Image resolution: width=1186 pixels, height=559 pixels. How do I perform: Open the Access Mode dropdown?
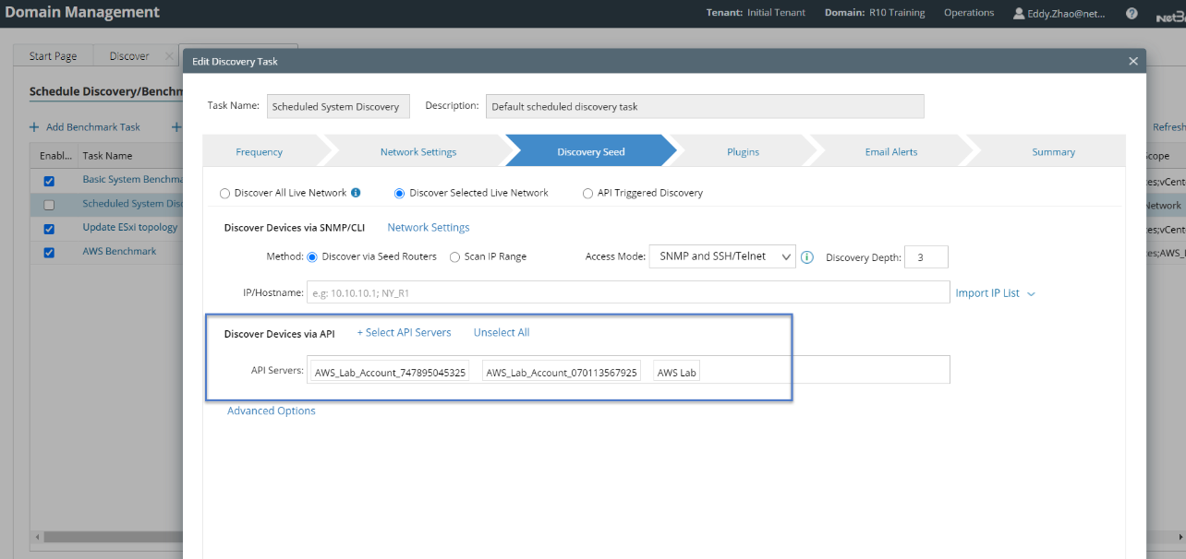click(x=721, y=256)
